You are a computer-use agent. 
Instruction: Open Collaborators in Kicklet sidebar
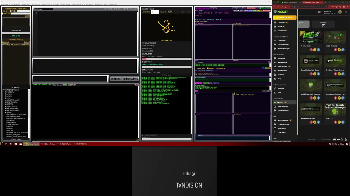(x=282, y=30)
